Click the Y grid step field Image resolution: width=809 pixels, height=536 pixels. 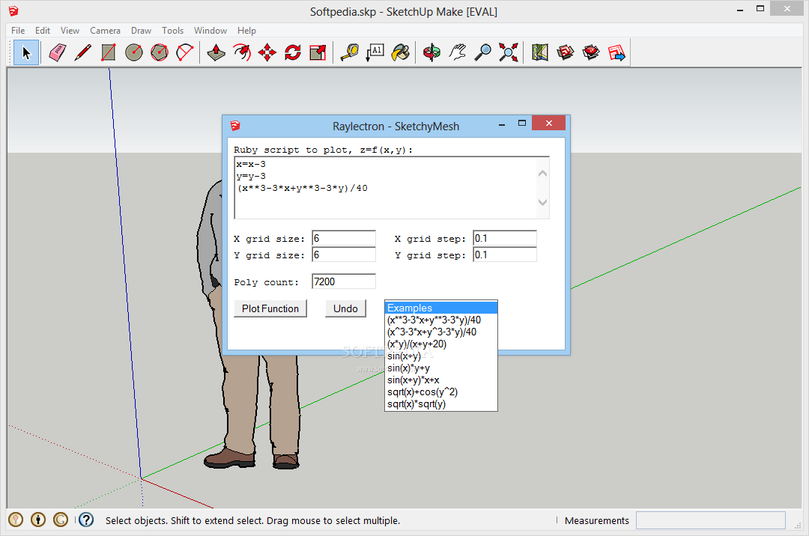click(x=505, y=255)
